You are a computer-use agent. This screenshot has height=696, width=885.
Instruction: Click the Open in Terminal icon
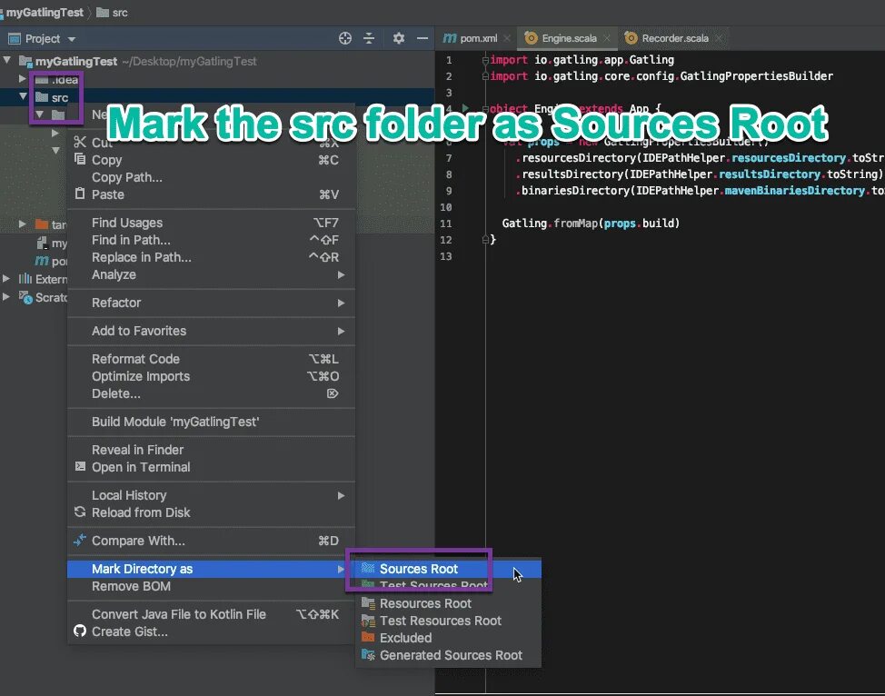point(81,467)
